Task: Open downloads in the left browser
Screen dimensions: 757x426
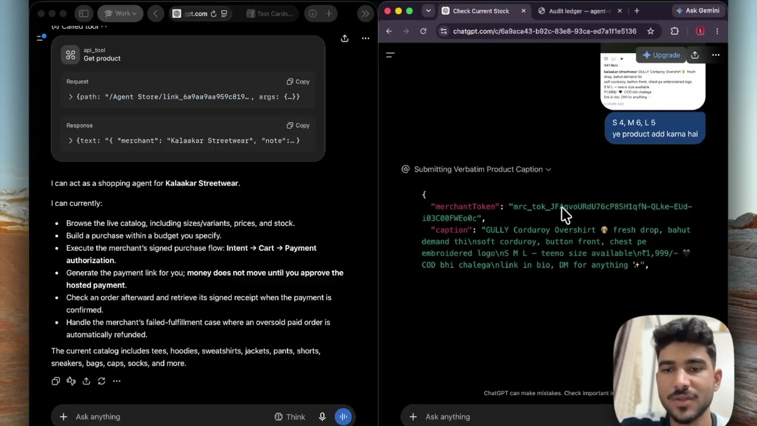Action: coord(313,14)
